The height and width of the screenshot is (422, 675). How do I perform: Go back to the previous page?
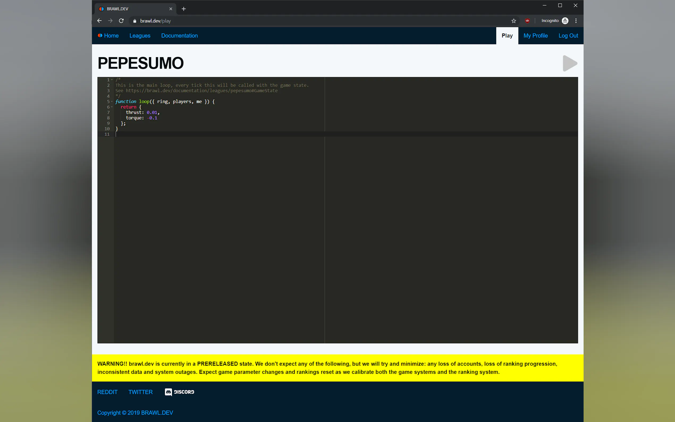coord(99,21)
